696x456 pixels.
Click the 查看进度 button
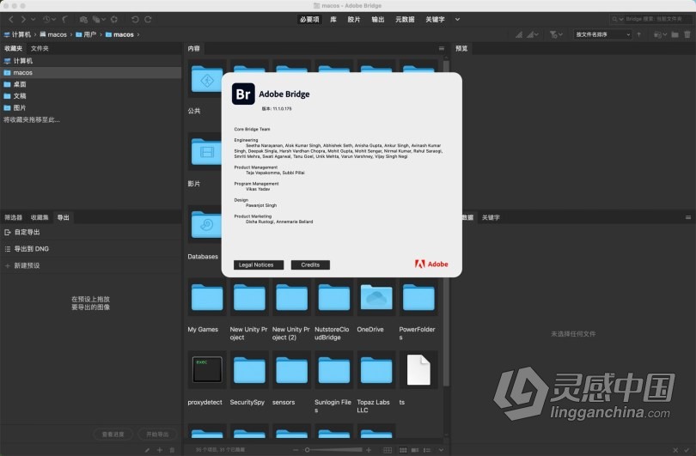coord(113,435)
